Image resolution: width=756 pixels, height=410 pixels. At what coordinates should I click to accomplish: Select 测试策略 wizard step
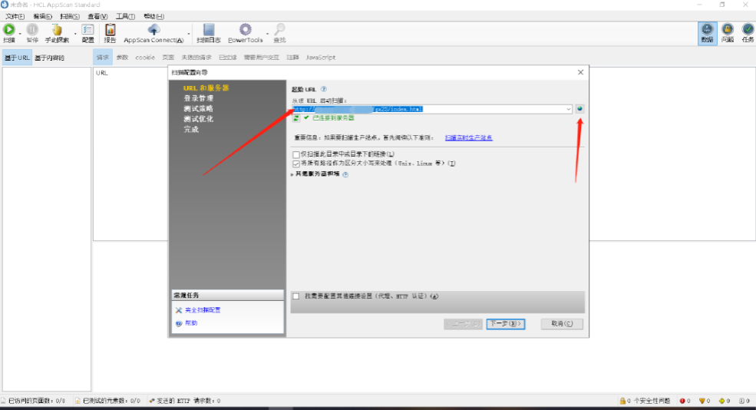point(198,109)
